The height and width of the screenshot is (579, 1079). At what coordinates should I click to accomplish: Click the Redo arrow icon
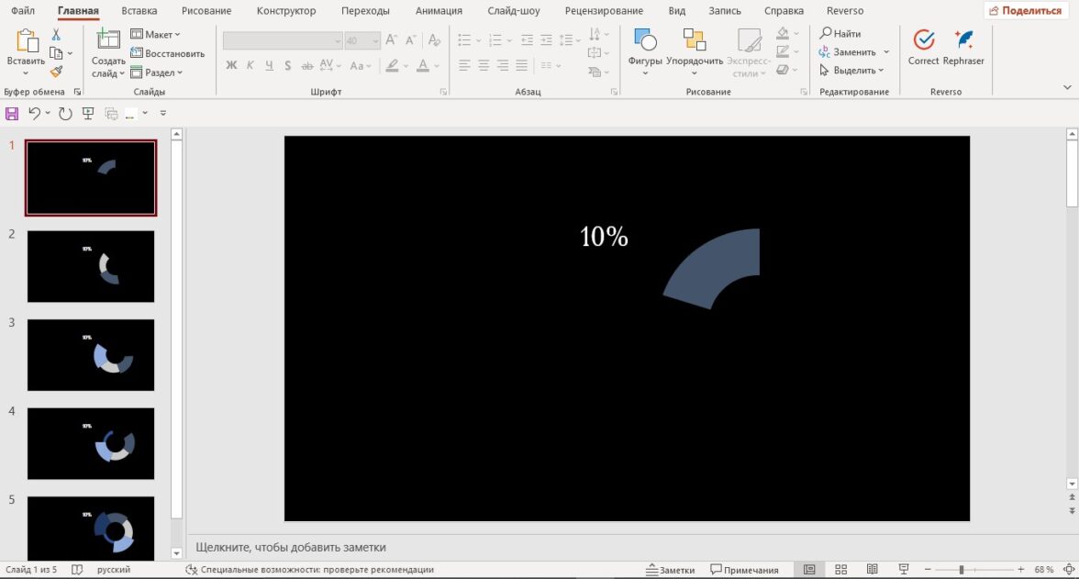click(65, 113)
